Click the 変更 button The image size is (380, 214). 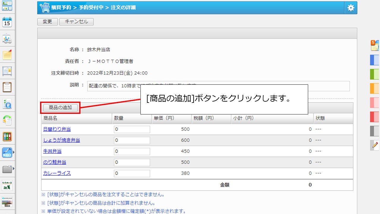point(47,22)
